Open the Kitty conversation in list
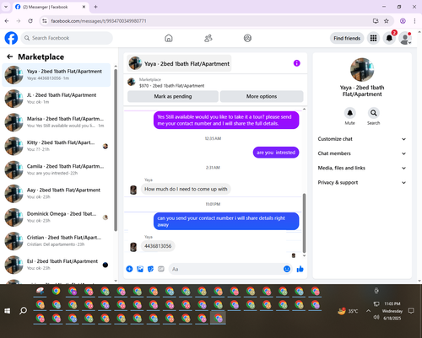422x338 pixels. (x=57, y=146)
